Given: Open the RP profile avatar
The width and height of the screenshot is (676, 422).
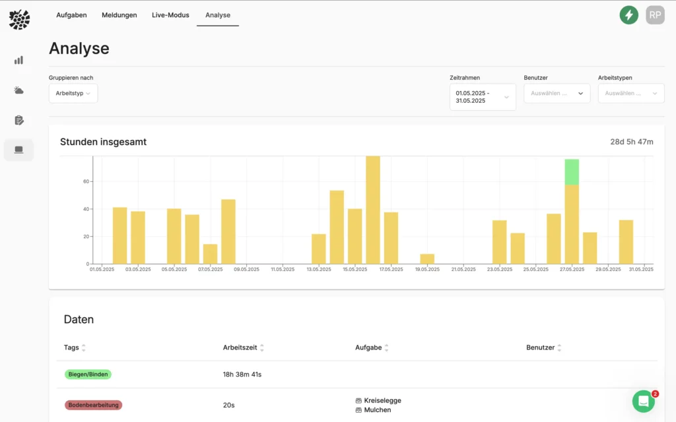Looking at the screenshot, I should (x=655, y=15).
